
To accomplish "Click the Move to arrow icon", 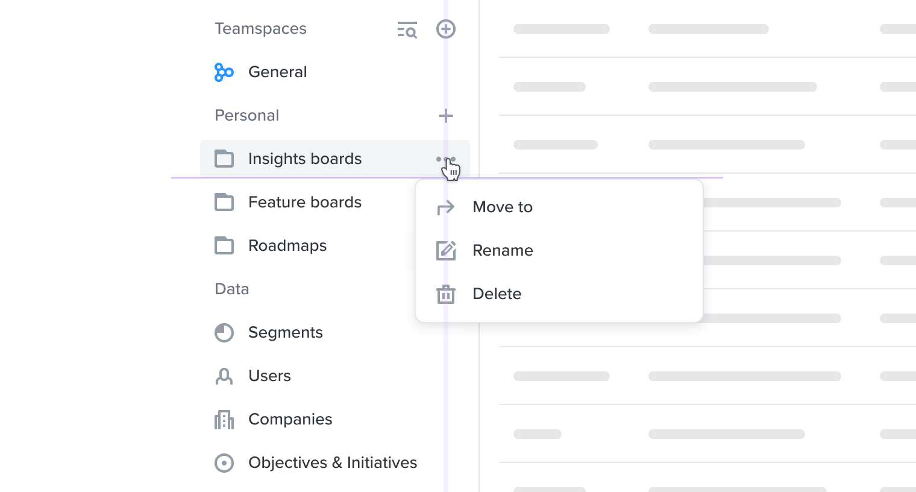I will (x=446, y=207).
